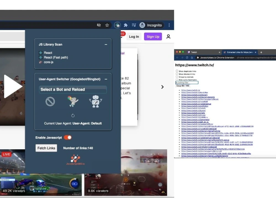Collapse the JS Library Scan section

106,44
